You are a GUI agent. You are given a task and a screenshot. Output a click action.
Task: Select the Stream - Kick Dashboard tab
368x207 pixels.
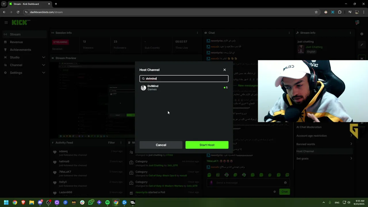pos(30,4)
